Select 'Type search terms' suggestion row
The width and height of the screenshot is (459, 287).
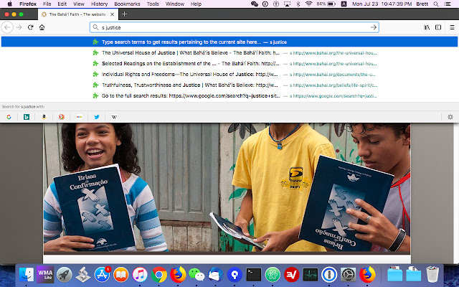pos(229,42)
